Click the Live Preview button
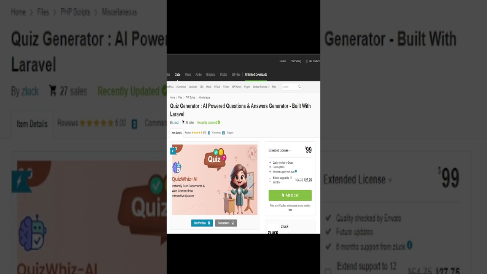Screen dimensions: 487x274 [x=202, y=223]
